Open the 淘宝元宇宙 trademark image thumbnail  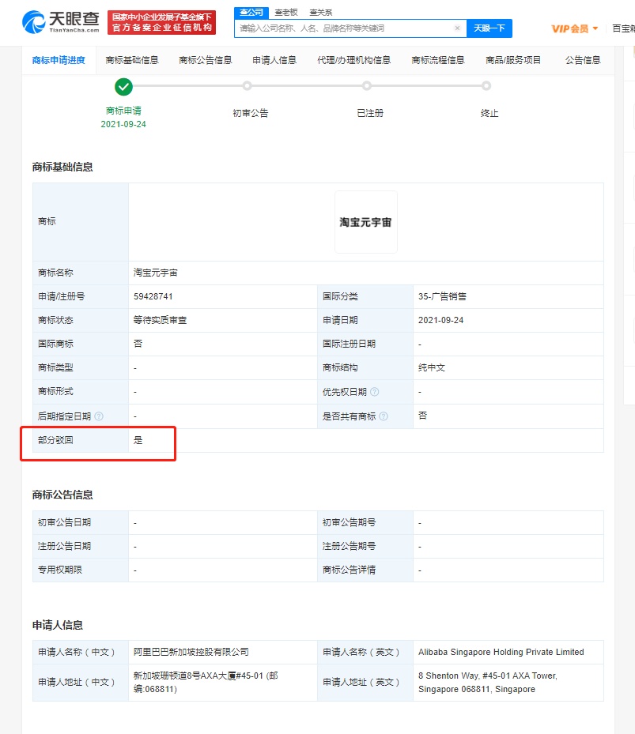[x=366, y=222]
